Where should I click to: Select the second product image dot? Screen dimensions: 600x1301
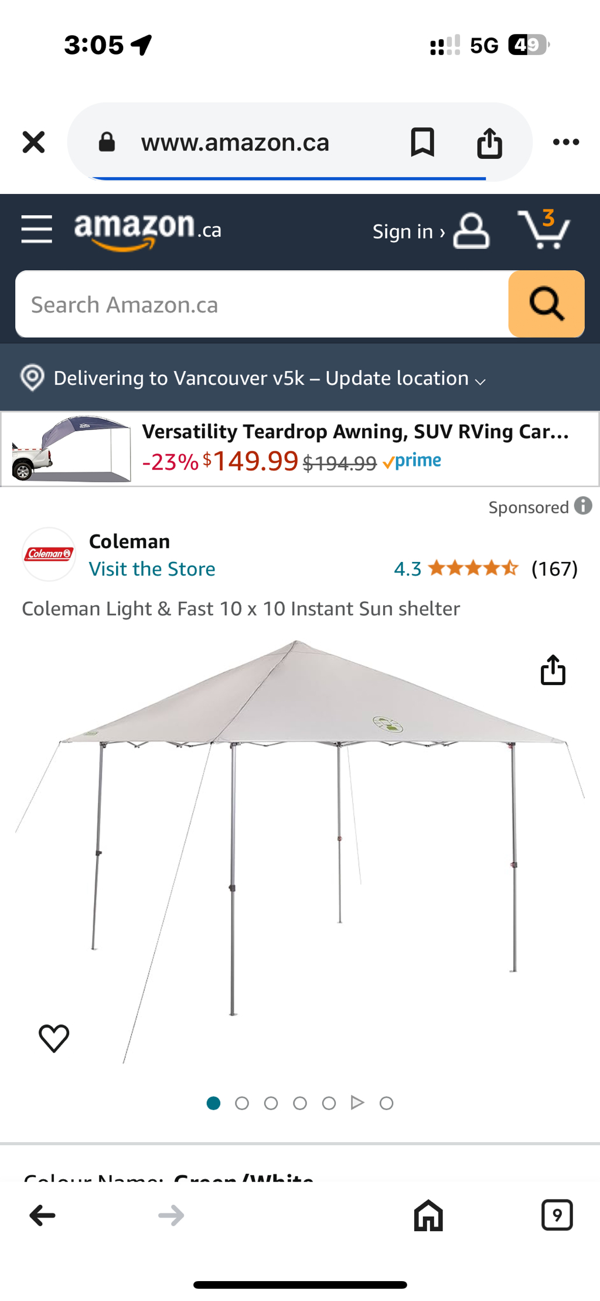point(242,1104)
